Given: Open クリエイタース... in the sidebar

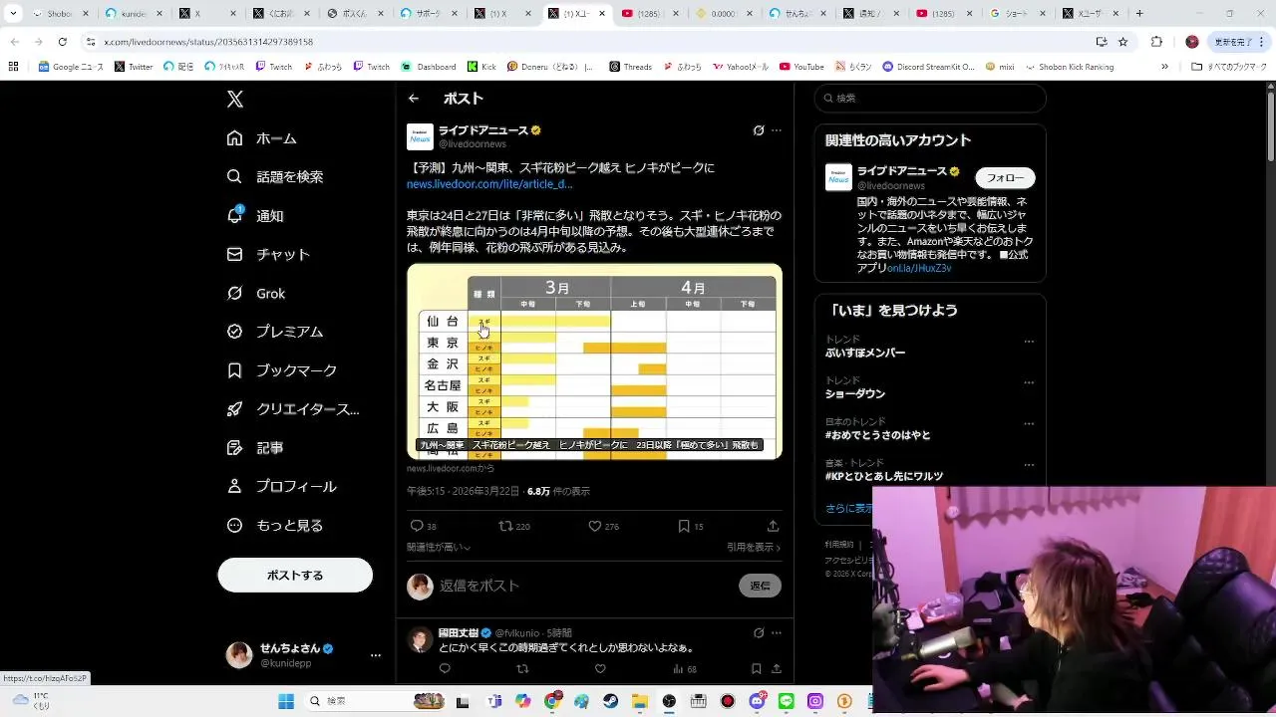Looking at the screenshot, I should (x=293, y=409).
